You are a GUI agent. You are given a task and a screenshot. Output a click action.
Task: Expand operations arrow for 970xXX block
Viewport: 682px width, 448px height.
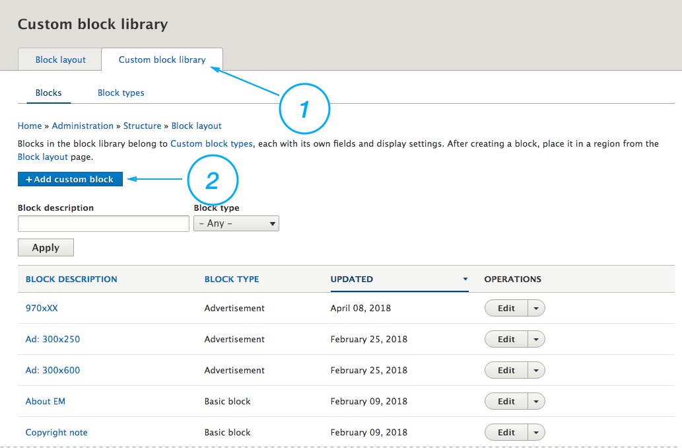(x=536, y=309)
